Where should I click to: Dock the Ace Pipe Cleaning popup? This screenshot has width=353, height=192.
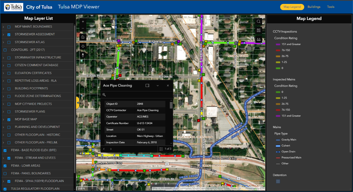pos(147,85)
